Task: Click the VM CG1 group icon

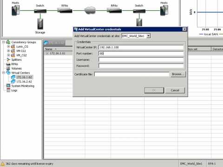Action: (13, 51)
